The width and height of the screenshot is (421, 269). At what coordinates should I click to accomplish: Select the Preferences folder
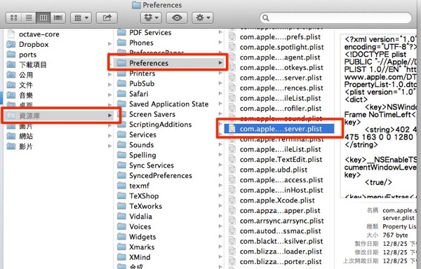(x=170, y=63)
